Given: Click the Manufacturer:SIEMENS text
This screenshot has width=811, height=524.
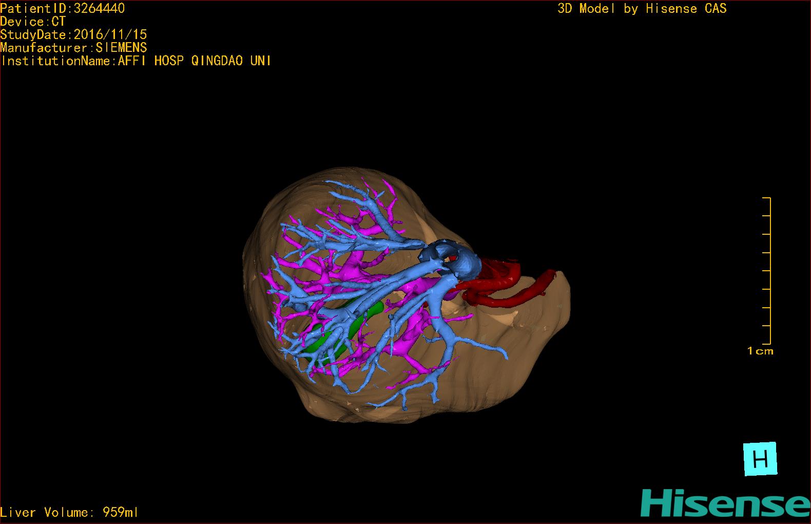Looking at the screenshot, I should coord(73,48).
